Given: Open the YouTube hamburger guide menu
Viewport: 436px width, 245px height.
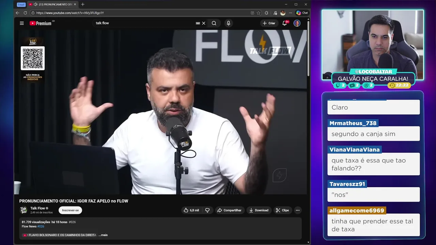Looking at the screenshot, I should 22,23.
